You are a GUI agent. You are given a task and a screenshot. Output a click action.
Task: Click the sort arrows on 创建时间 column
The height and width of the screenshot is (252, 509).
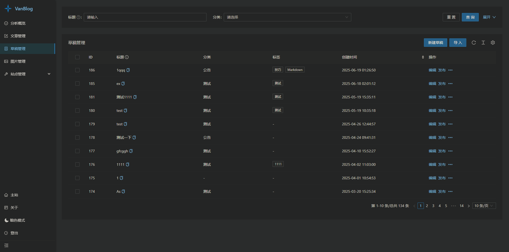(x=423, y=57)
